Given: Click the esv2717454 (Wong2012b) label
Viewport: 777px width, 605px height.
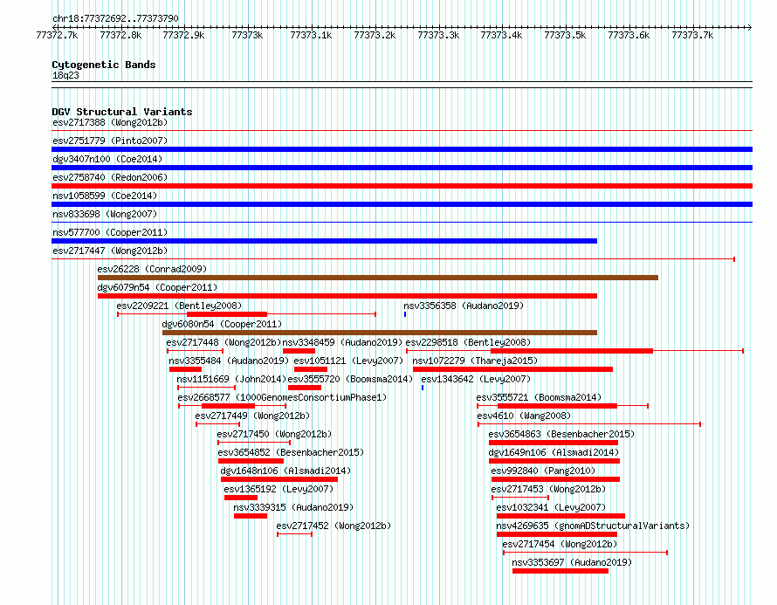Looking at the screenshot, I should [x=560, y=544].
